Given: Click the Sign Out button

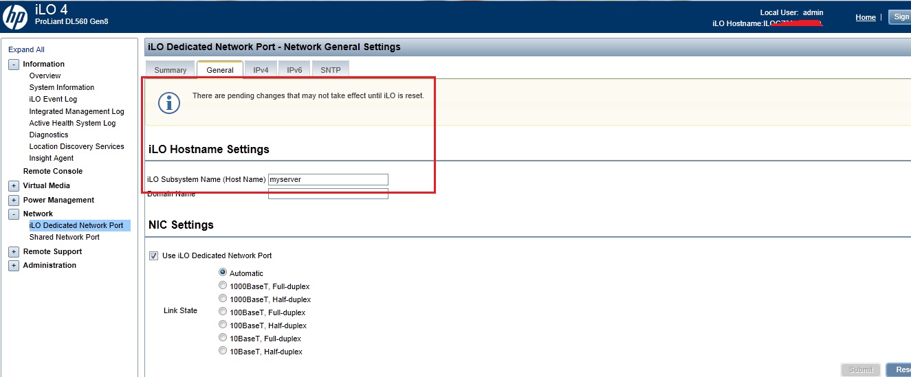Looking at the screenshot, I should click(x=900, y=17).
